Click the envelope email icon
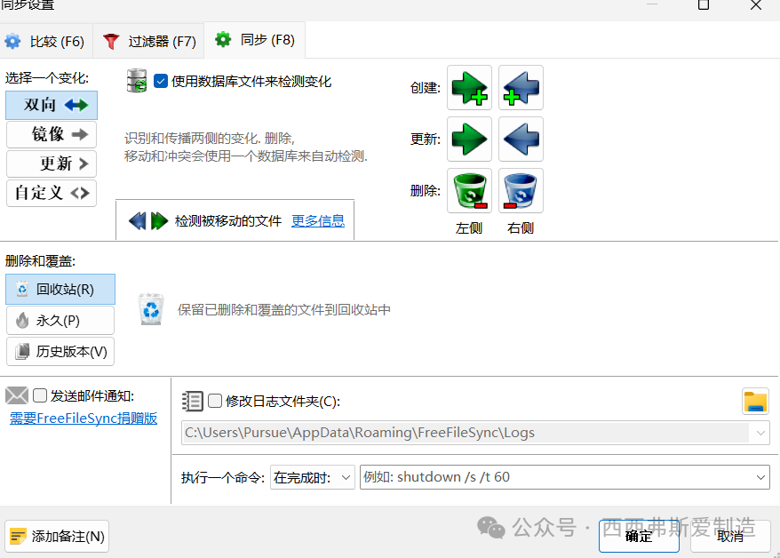The width and height of the screenshot is (780, 558). (x=17, y=396)
